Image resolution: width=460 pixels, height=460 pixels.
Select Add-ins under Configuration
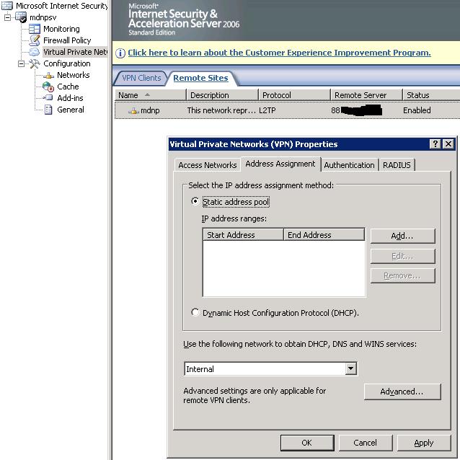70,98
